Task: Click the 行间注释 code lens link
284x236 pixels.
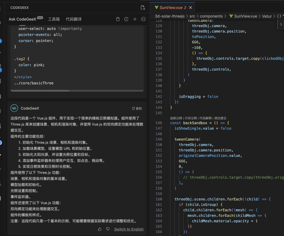Action: (191, 118)
